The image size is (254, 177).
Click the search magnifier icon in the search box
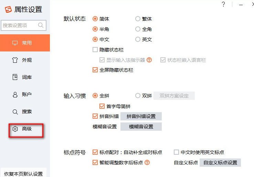[x=41, y=25]
